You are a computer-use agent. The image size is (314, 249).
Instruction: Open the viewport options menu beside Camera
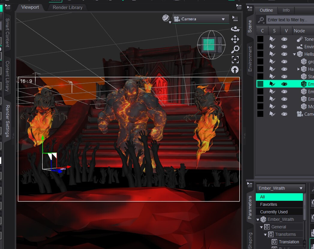coord(235,19)
